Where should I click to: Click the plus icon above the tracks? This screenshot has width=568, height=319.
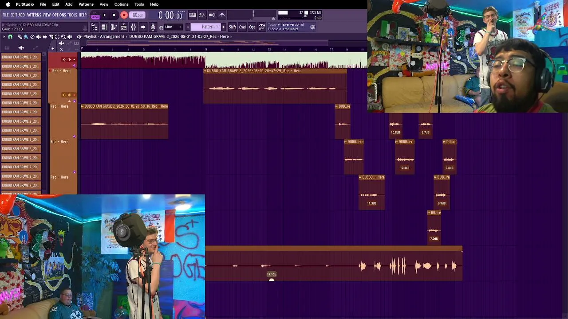click(53, 49)
